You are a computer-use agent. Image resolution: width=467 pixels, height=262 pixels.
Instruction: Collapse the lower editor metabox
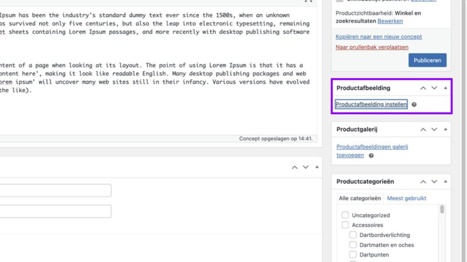(317, 167)
